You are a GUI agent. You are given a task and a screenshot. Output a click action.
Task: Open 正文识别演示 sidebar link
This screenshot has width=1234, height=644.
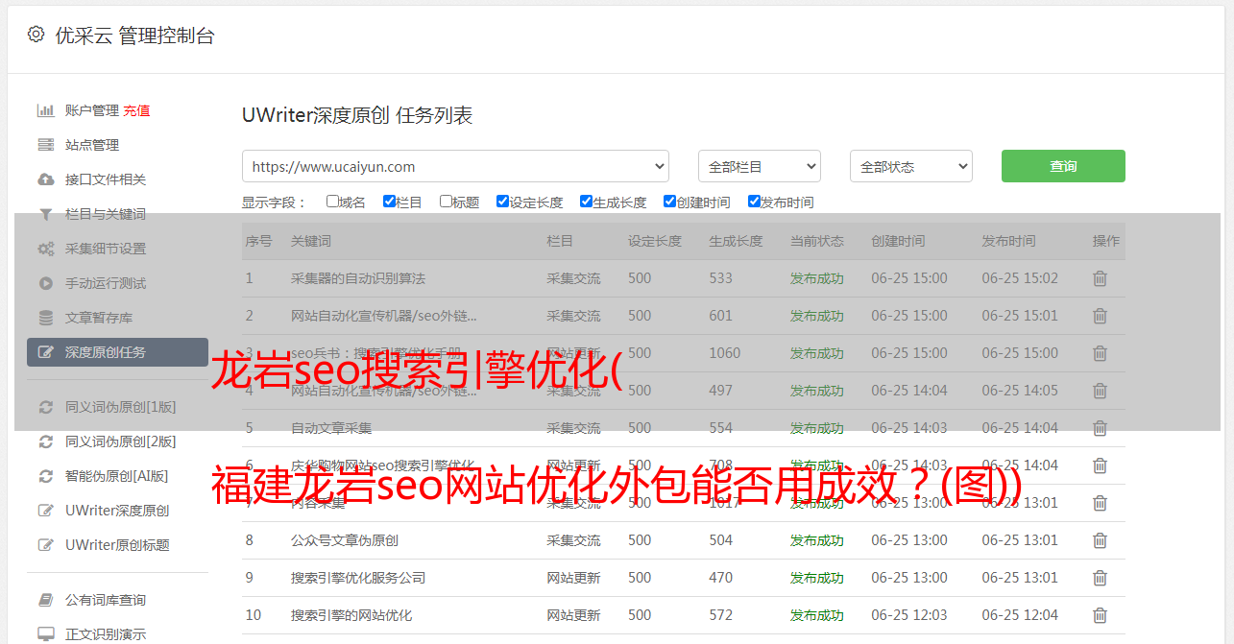106,634
